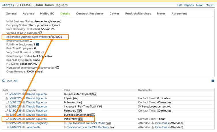The image size is (217, 132).
Task: Open How to Market on Social Media link
Action: (86, 123)
